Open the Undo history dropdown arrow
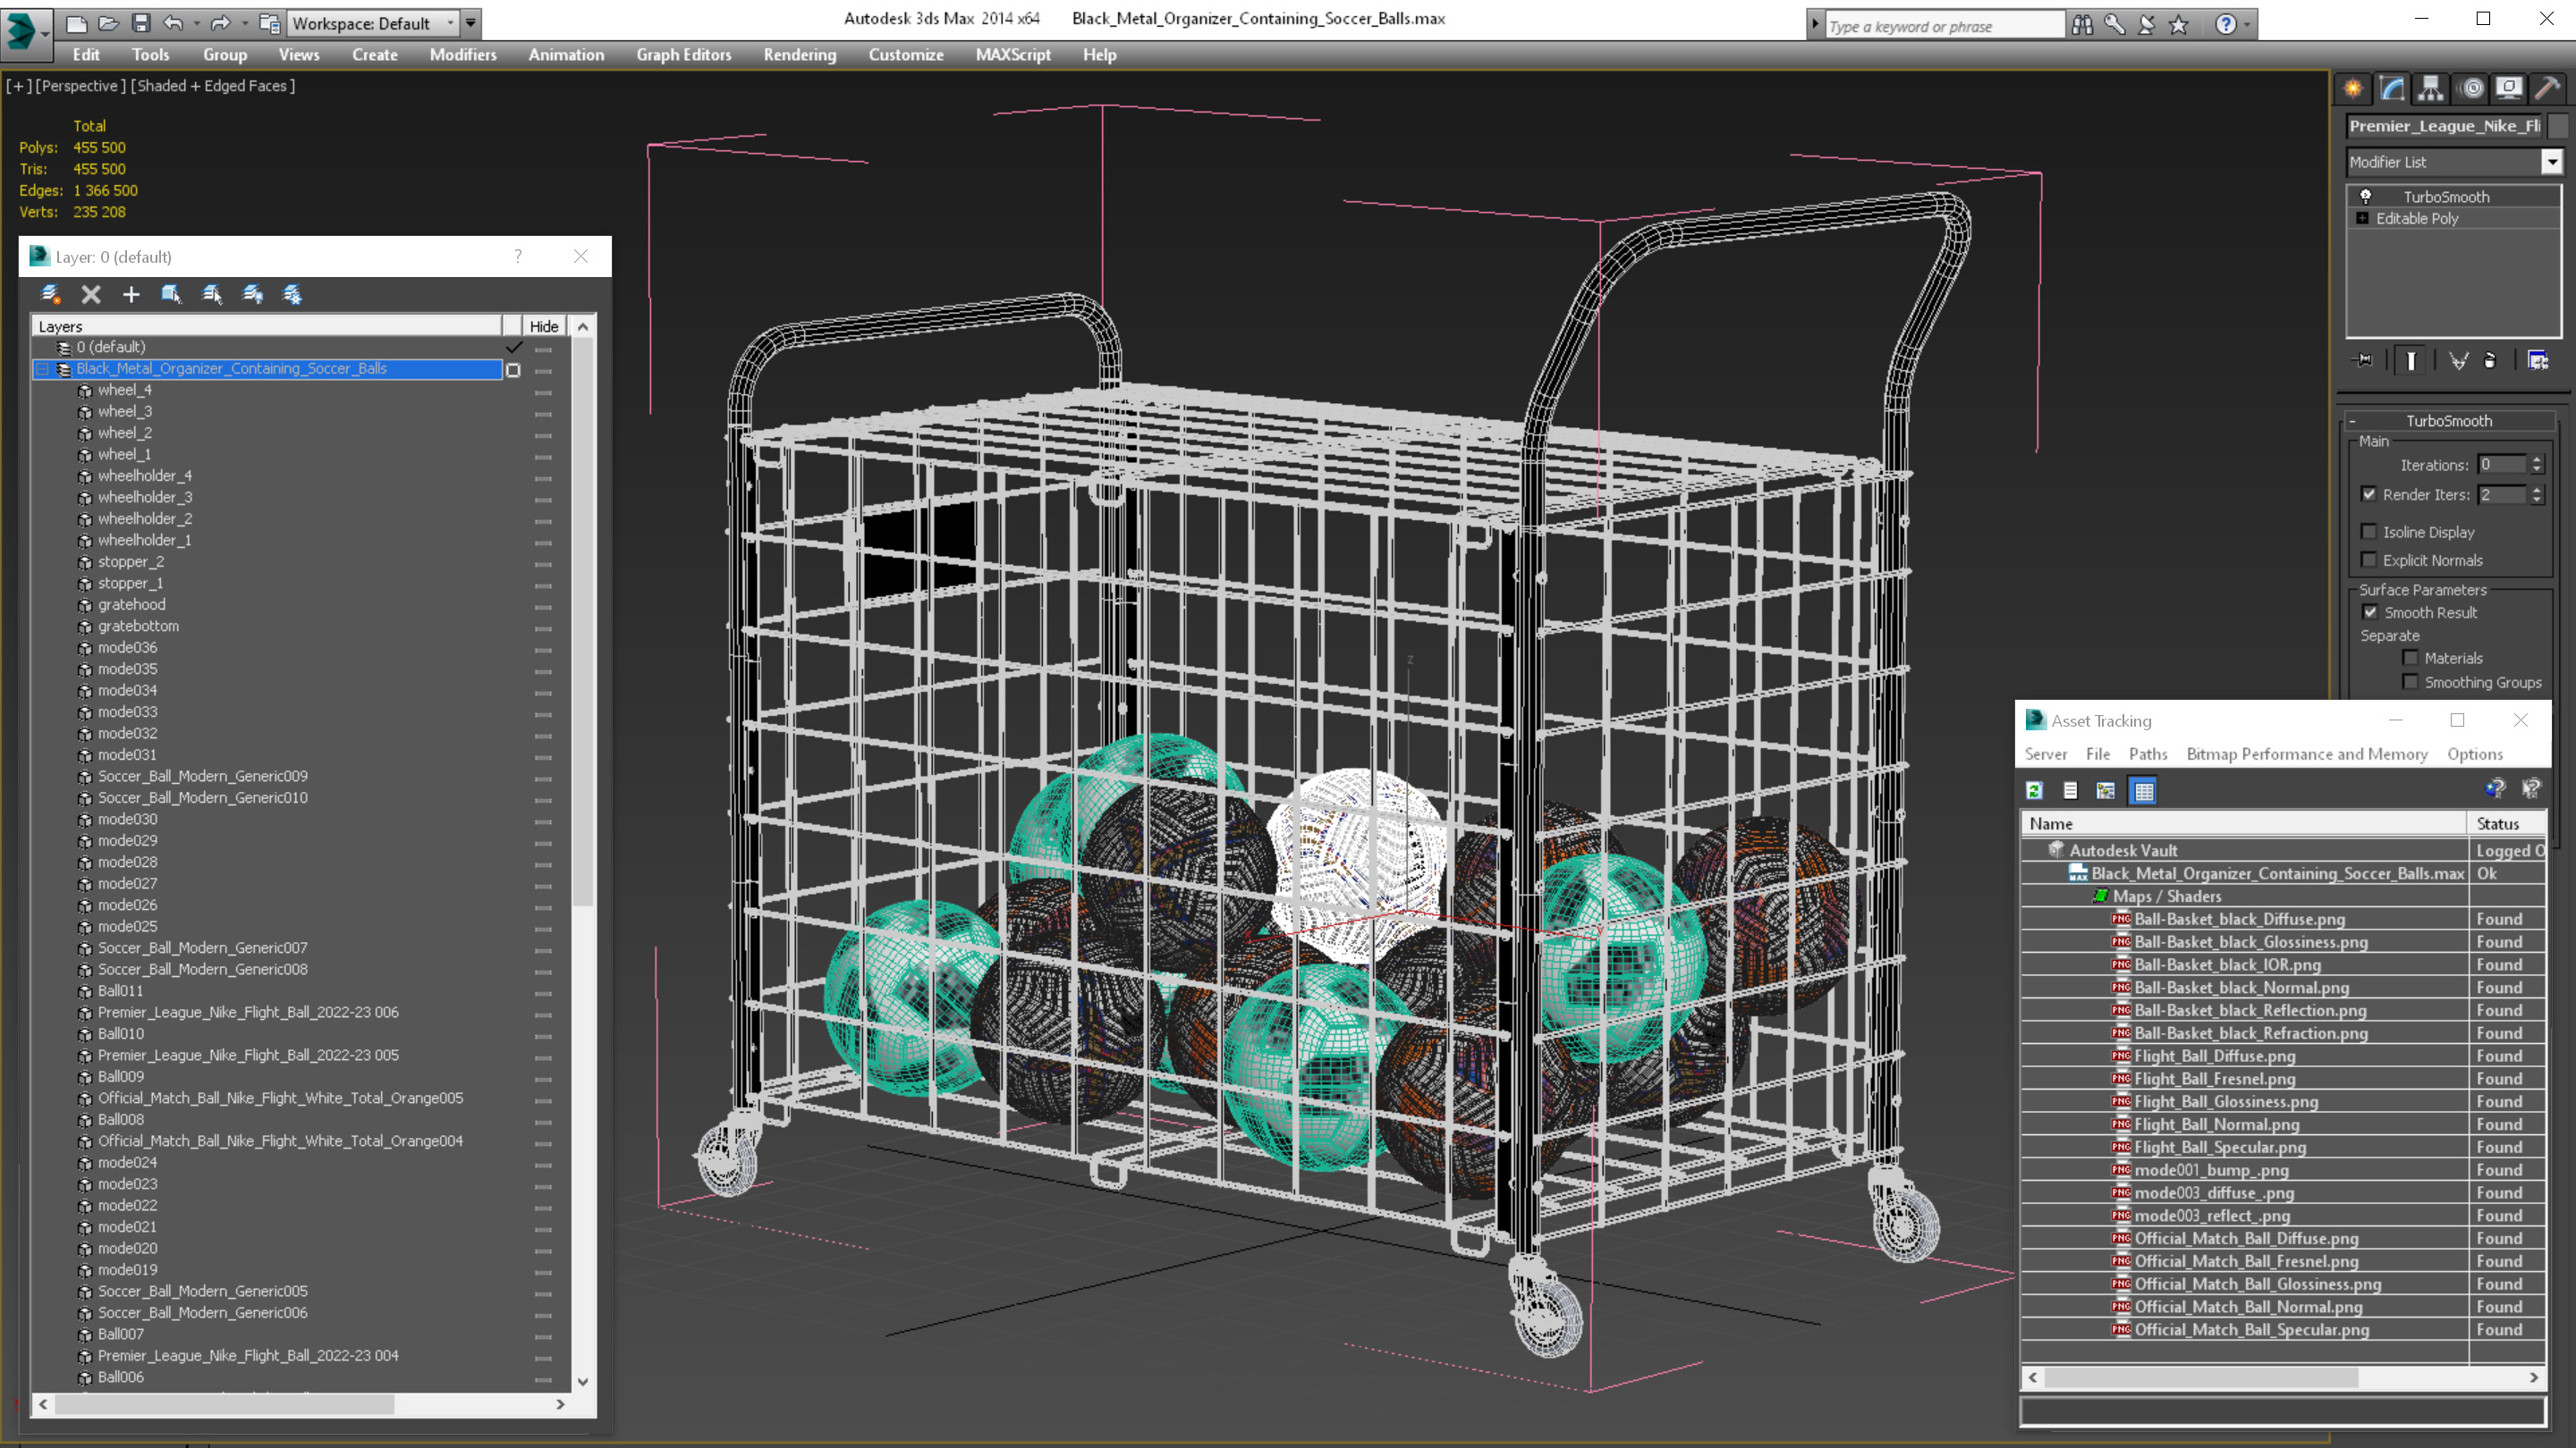 [x=196, y=23]
